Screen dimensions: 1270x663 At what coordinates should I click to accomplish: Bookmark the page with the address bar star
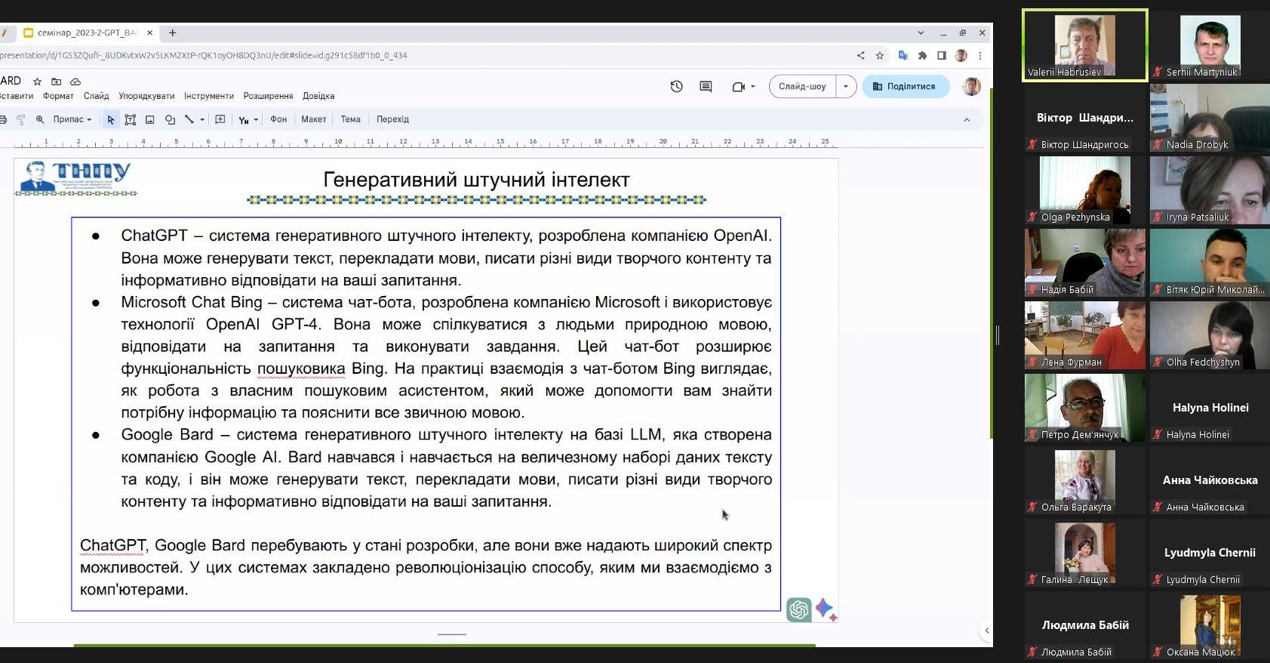[x=880, y=55]
